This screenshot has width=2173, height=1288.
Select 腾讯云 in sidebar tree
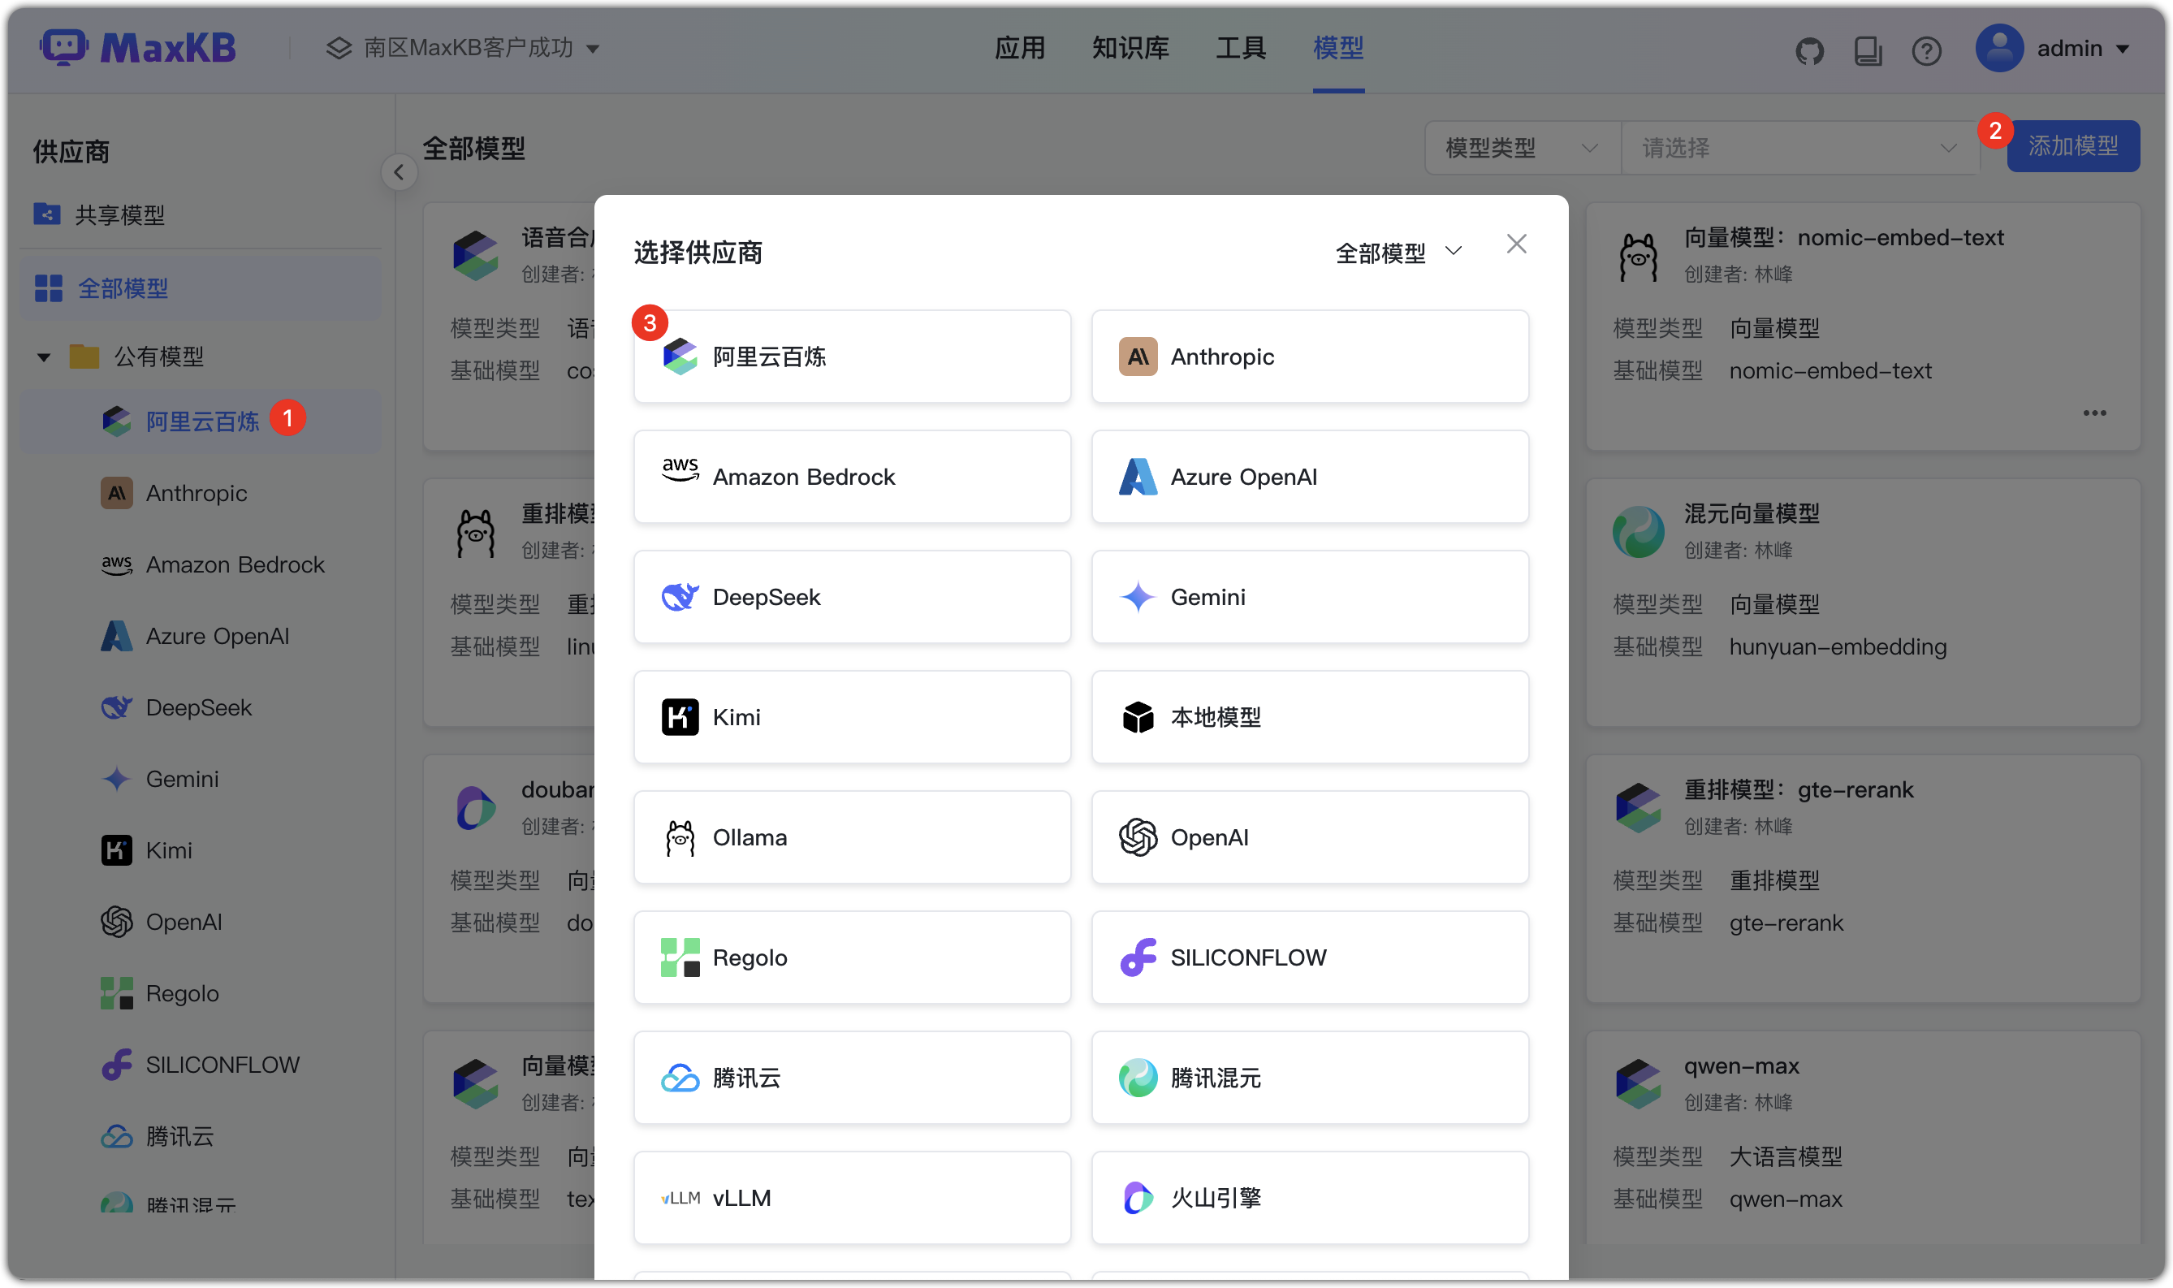(200, 1136)
